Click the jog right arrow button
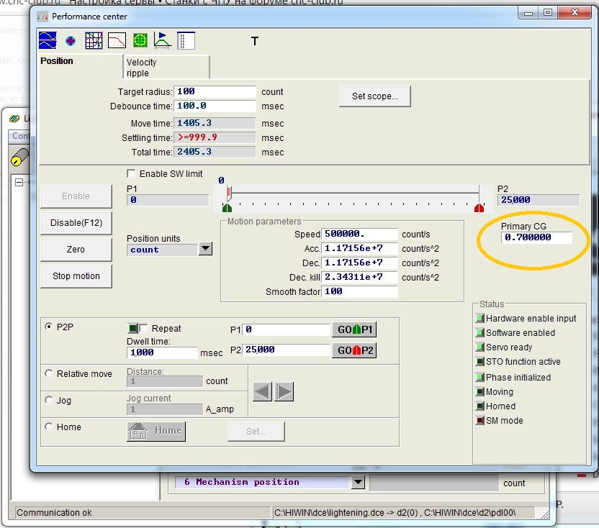 pos(284,392)
